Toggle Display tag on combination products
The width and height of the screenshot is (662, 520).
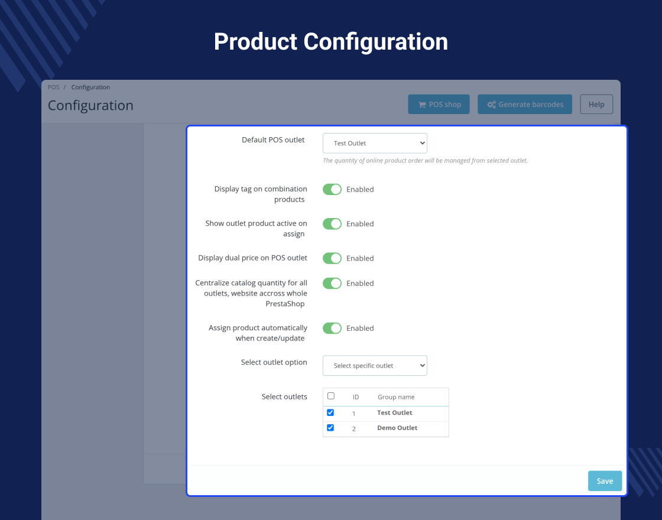332,190
